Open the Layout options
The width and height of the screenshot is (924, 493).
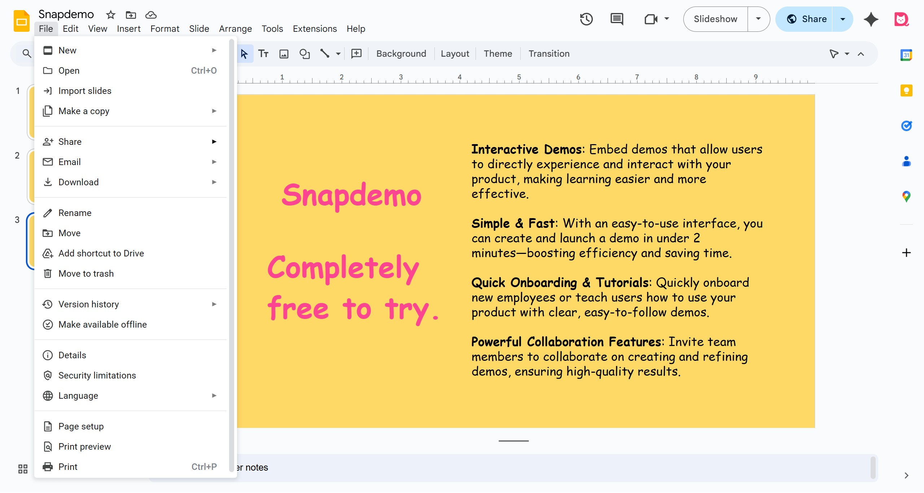[455, 54]
